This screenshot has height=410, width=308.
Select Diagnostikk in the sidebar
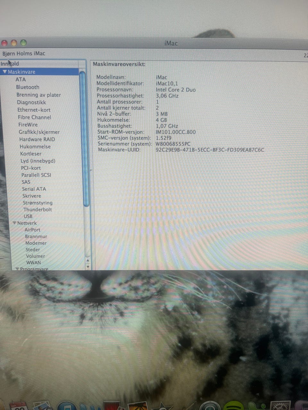pos(31,102)
